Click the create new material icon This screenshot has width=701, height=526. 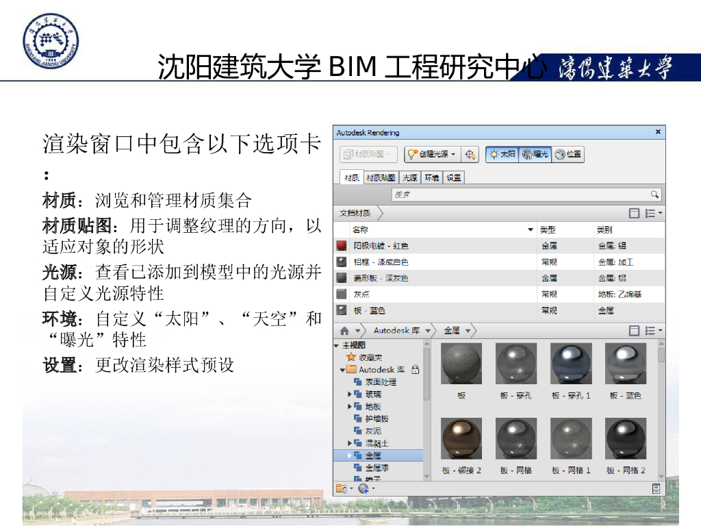364,489
